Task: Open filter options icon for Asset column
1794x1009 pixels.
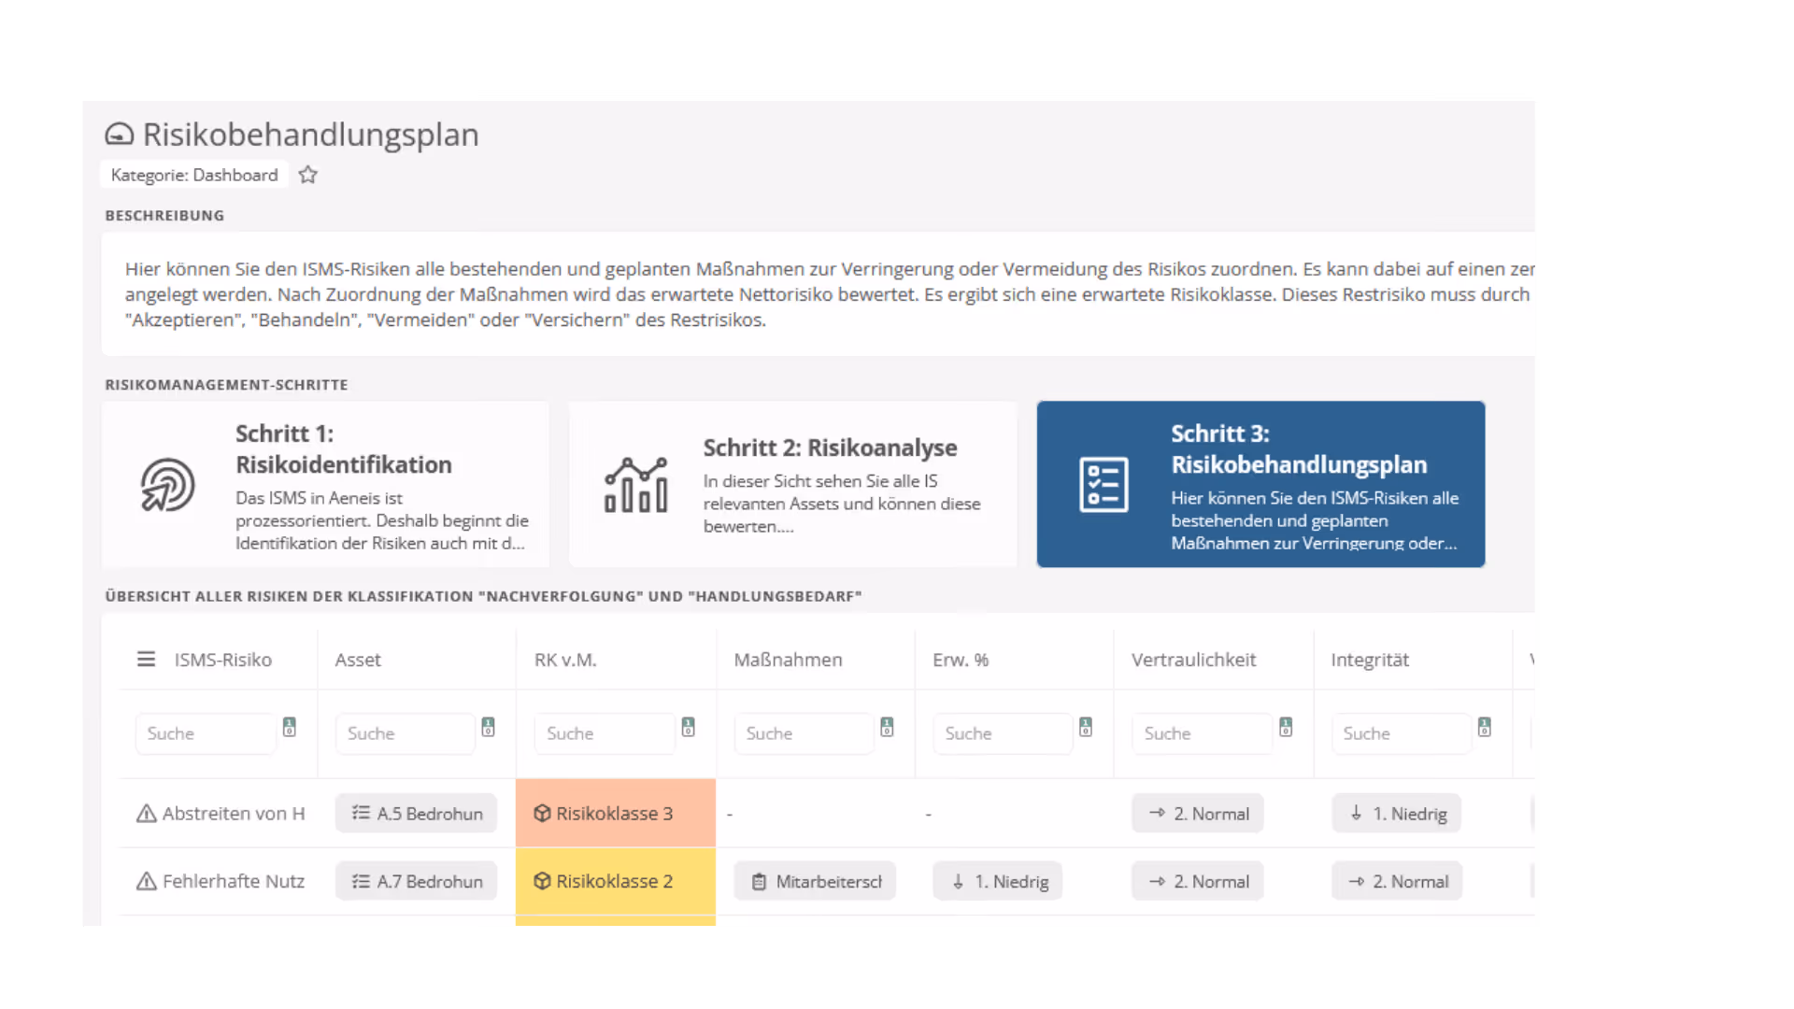Action: click(x=488, y=727)
